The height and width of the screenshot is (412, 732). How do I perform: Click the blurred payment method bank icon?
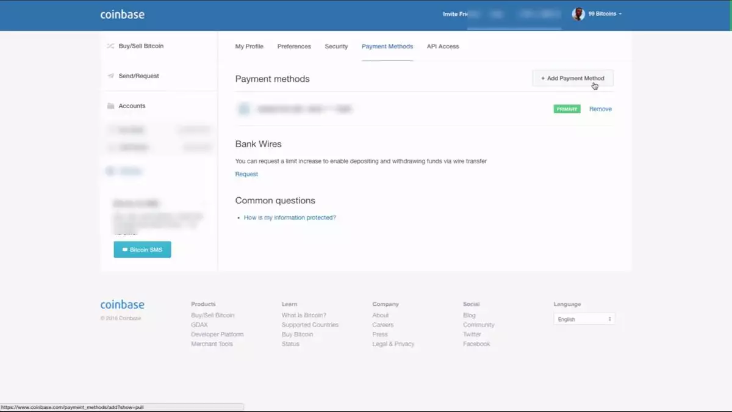pyautogui.click(x=244, y=109)
